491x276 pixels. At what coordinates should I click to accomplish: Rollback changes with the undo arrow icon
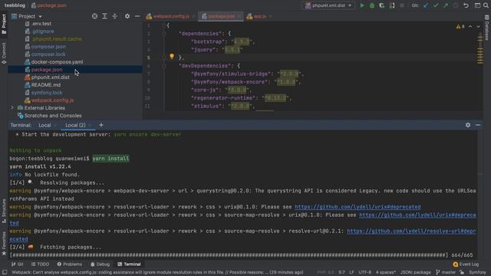tap(466, 5)
